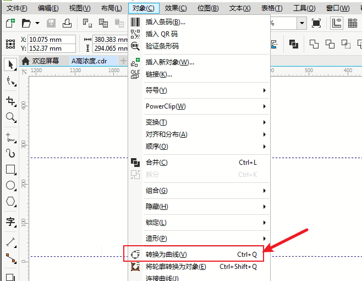Click the Open folder icon
The width and height of the screenshot is (362, 281).
point(26,23)
